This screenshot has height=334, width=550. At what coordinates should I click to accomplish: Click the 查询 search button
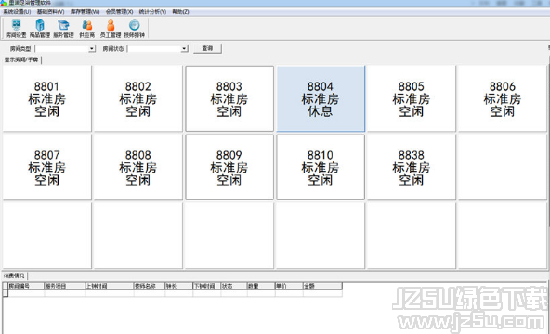207,48
